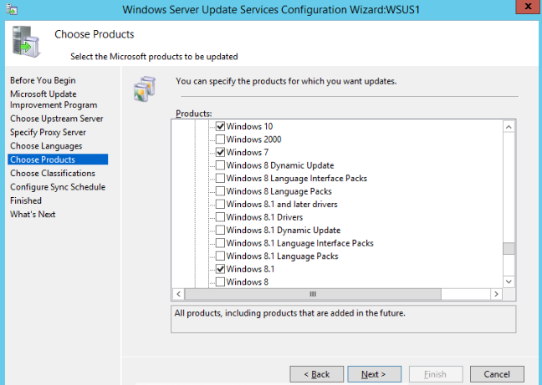Select the Finished step in sidebar
This screenshot has width=542, height=385.
point(26,200)
